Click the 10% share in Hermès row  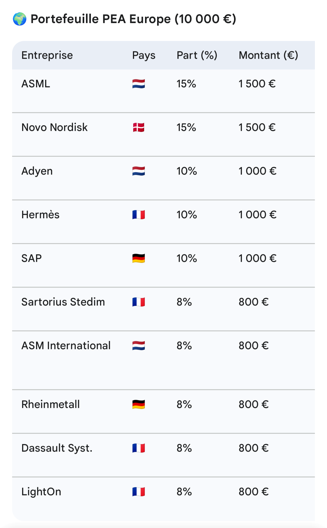pyautogui.click(x=187, y=215)
